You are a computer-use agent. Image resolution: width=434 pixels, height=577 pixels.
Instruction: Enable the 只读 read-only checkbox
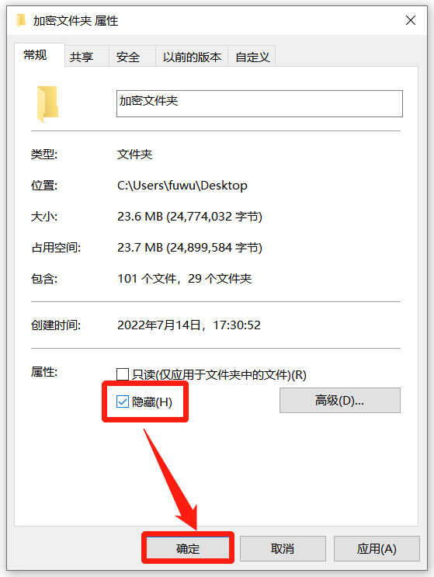pyautogui.click(x=122, y=374)
